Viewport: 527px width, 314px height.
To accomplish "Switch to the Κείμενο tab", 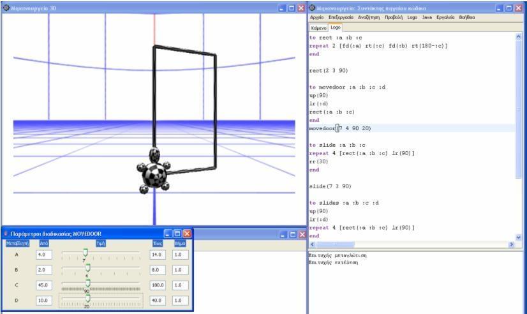I will (318, 28).
